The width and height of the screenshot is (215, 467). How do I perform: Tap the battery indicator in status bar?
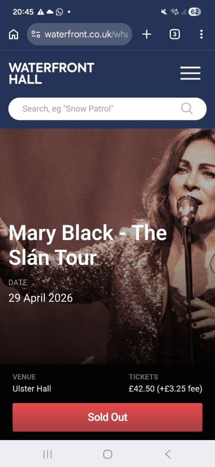(x=195, y=12)
